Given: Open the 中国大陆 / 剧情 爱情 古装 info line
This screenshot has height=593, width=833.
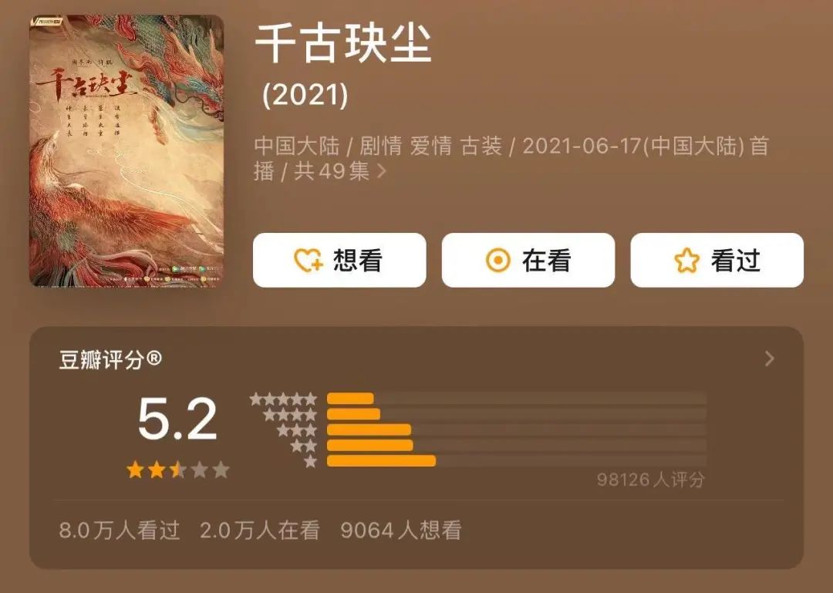Looking at the screenshot, I should point(511,158).
